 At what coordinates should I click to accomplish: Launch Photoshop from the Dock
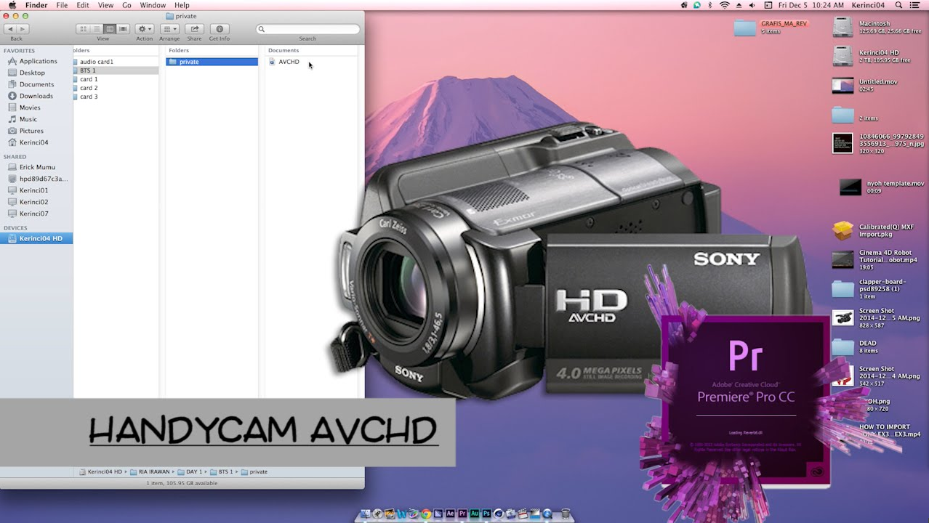[x=486, y=514]
